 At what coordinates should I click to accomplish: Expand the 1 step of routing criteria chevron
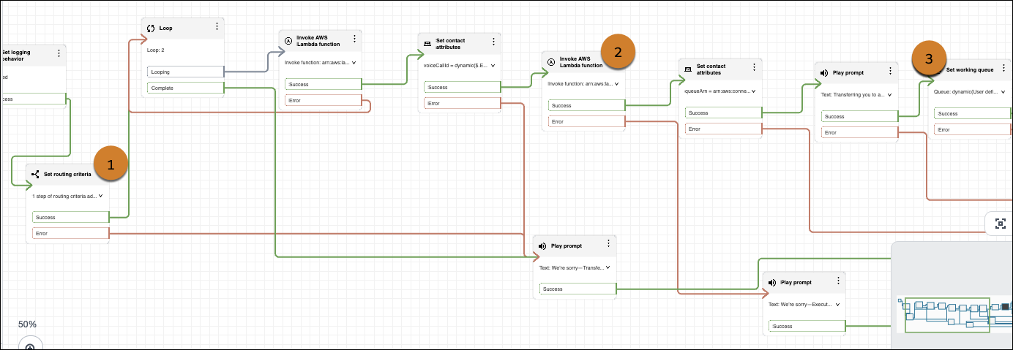click(101, 196)
